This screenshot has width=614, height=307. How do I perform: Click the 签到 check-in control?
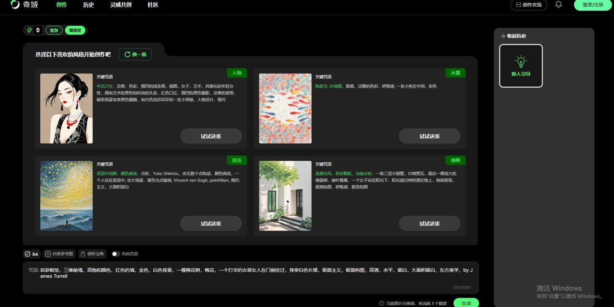click(54, 30)
